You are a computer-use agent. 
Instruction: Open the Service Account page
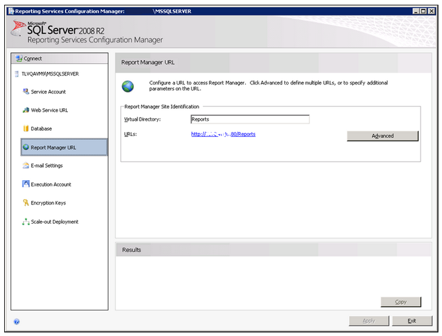48,92
